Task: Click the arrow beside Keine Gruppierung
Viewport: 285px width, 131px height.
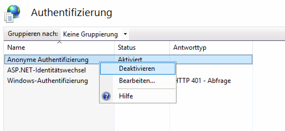Action: [125, 35]
